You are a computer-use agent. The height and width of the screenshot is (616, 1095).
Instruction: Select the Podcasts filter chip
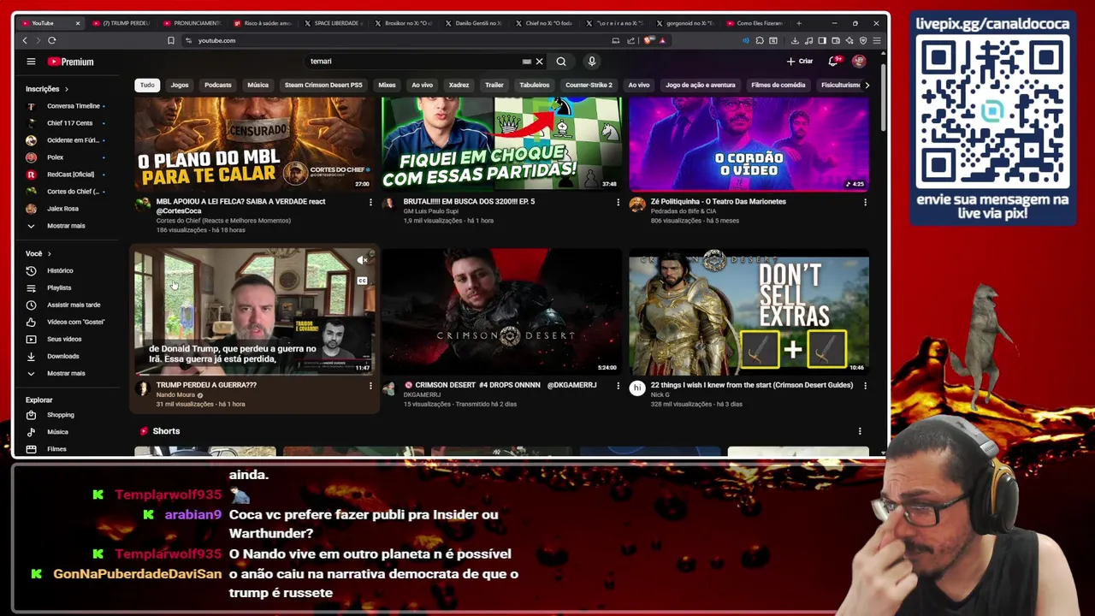[217, 85]
